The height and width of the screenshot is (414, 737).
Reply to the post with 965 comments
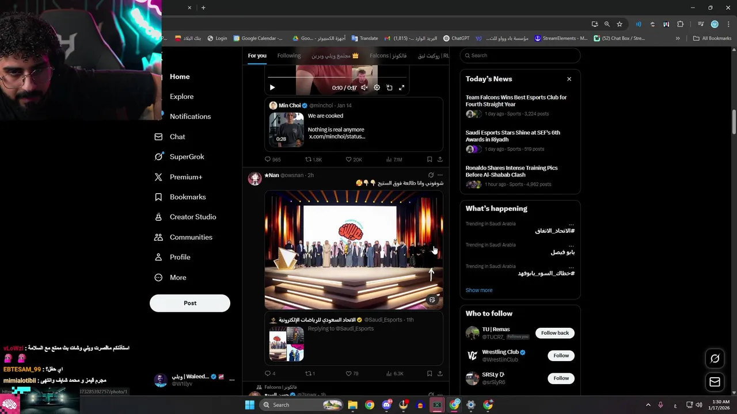point(272,159)
